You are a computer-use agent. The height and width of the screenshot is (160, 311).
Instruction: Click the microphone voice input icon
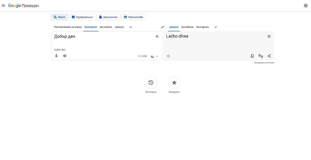56,56
